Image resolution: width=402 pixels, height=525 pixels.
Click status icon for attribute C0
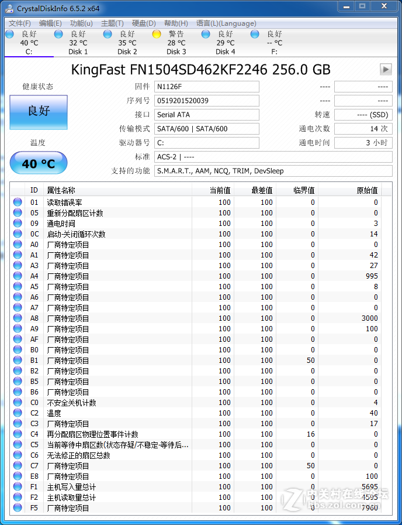(18, 402)
